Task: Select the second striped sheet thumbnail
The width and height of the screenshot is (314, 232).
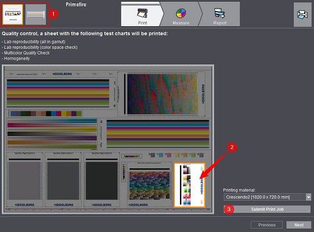Action: pyautogui.click(x=35, y=14)
